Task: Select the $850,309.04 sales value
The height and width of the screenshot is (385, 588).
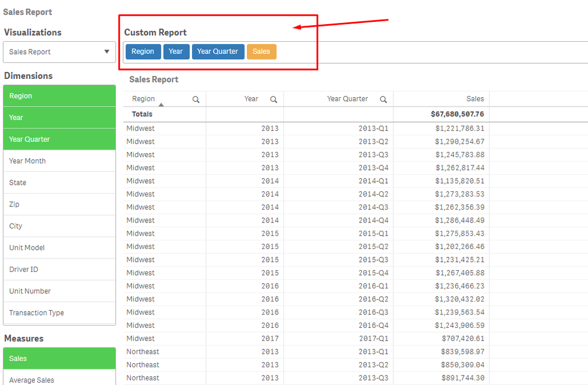Action: click(463, 365)
